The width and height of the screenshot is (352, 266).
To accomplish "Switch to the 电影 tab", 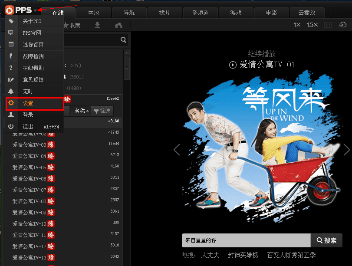I will [271, 13].
